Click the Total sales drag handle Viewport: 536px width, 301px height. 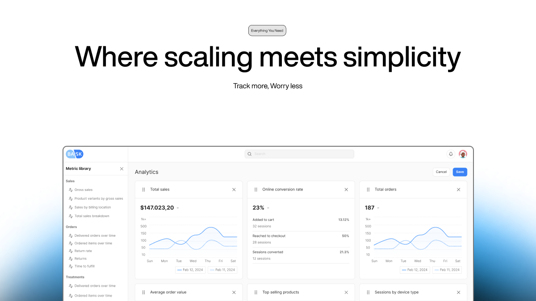(x=143, y=190)
